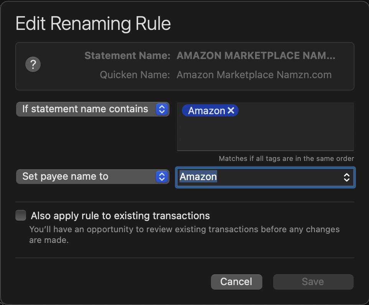This screenshot has width=369, height=305.
Task: Select the blue Amazon tag token
Action: 206,110
